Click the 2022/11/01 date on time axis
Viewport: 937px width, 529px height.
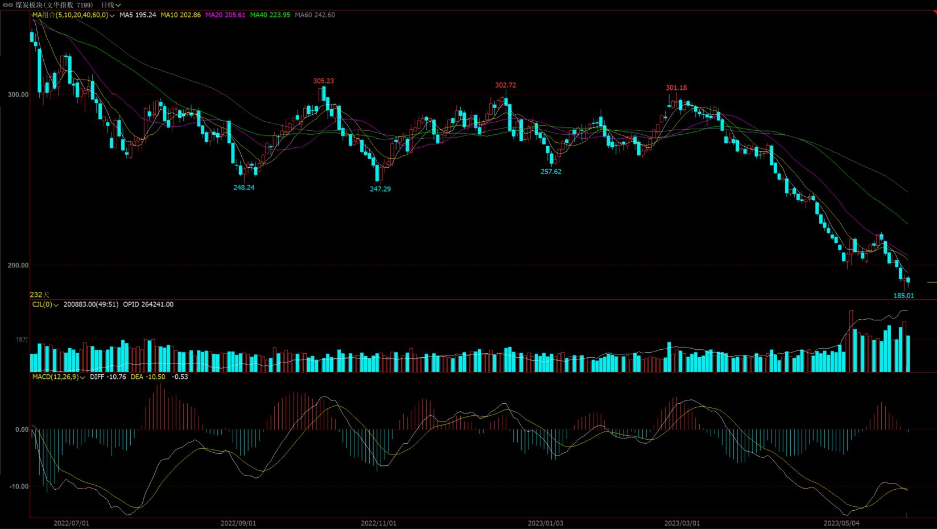(379, 523)
